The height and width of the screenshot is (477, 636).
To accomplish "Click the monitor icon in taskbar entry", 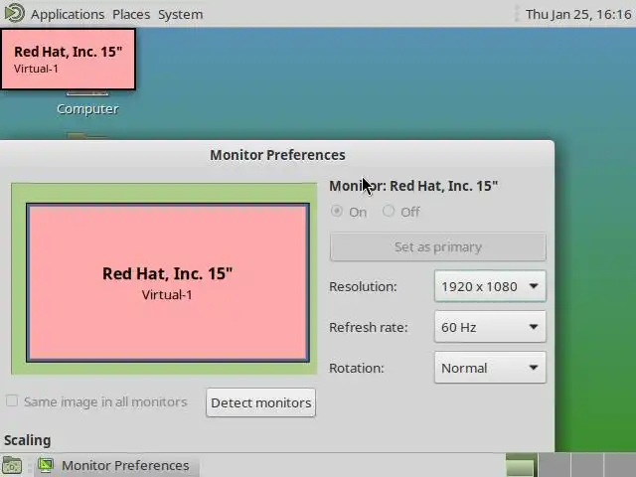I will (46, 465).
